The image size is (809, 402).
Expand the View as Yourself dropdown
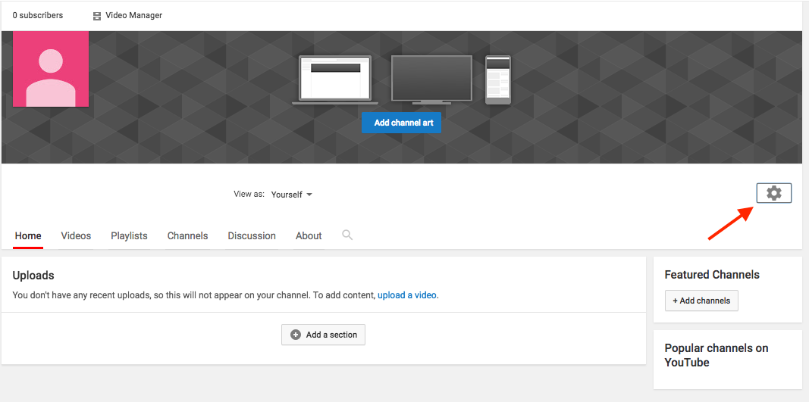point(292,195)
